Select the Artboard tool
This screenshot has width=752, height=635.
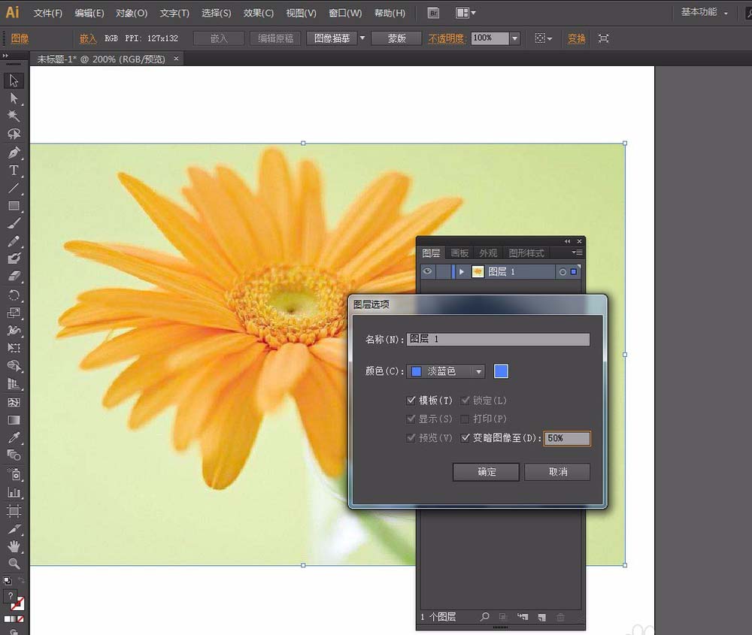point(14,511)
